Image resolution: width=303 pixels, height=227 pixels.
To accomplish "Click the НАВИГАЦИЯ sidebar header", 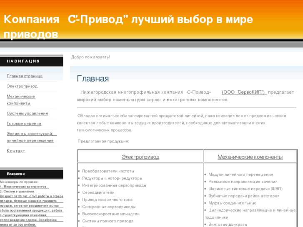I will coord(23,61).
